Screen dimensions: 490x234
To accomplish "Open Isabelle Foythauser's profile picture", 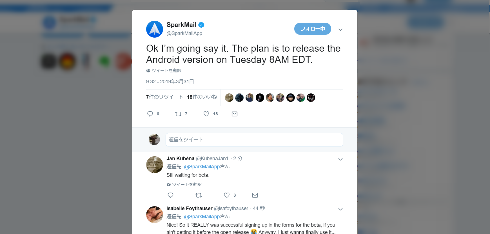I will [155, 215].
